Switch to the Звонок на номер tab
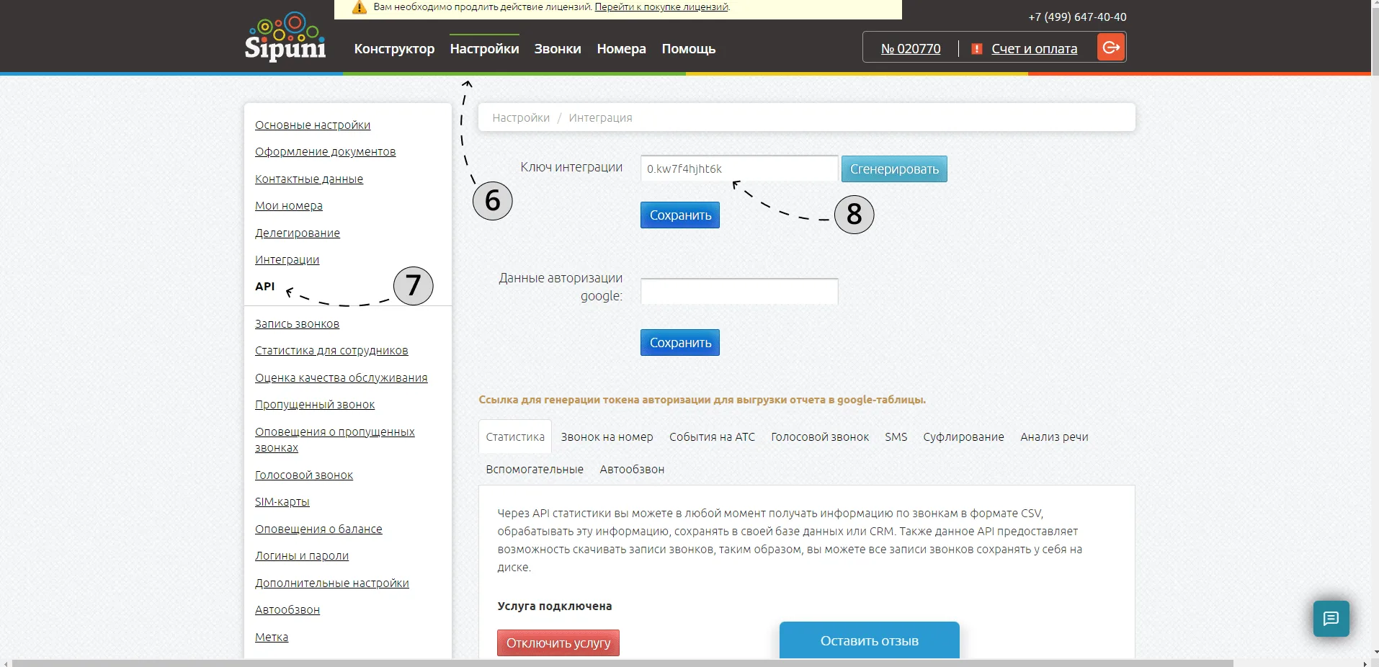The width and height of the screenshot is (1379, 667). coord(607,437)
